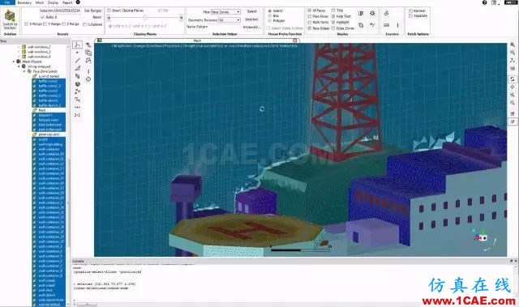The height and width of the screenshot is (307, 519).
Task: Open the Filter Face Zones dropdown
Action: click(x=225, y=11)
